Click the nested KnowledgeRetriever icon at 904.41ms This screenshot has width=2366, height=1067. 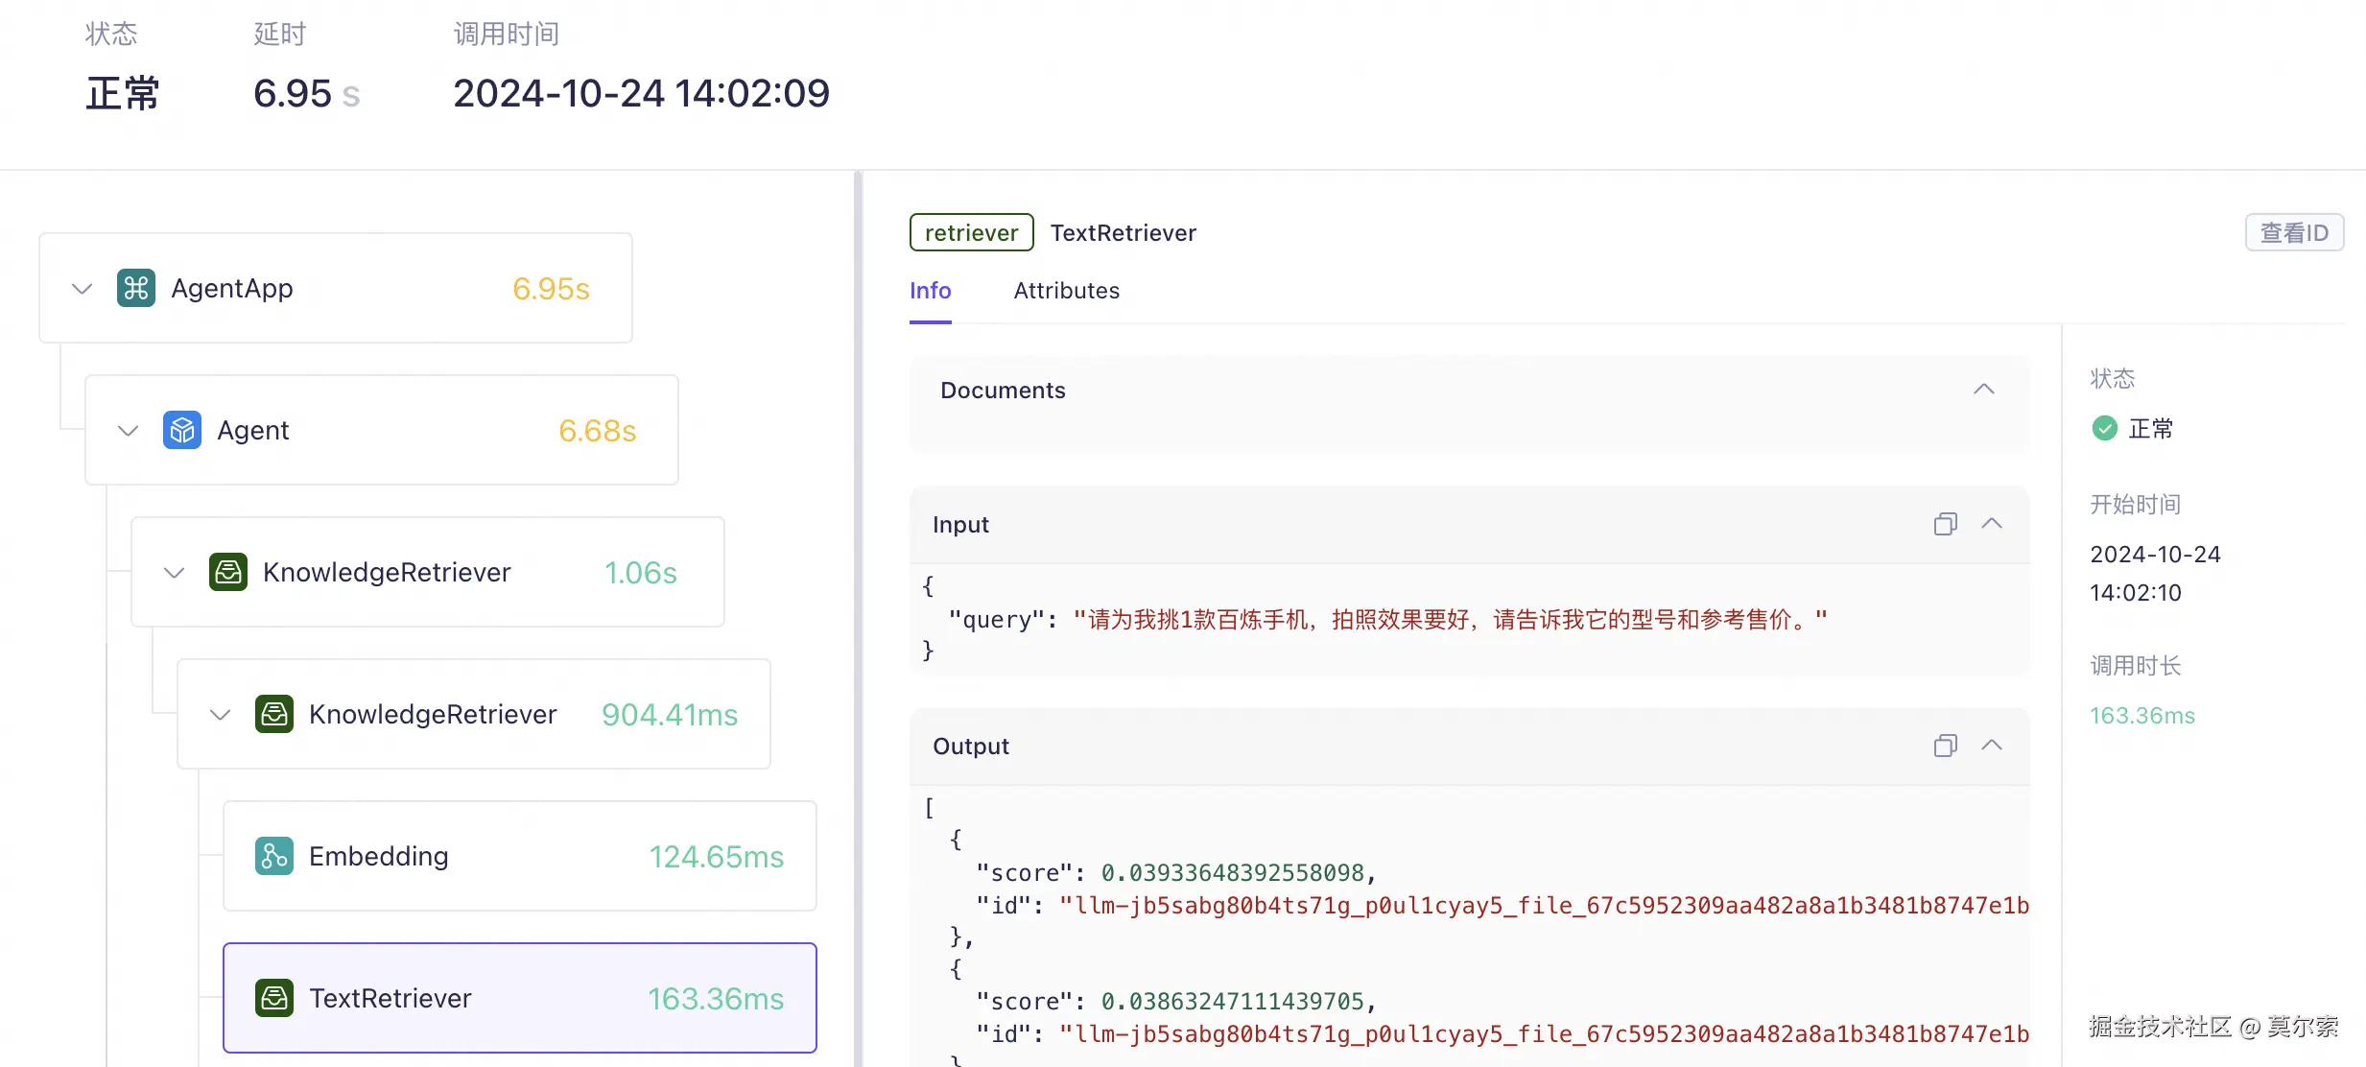click(274, 714)
